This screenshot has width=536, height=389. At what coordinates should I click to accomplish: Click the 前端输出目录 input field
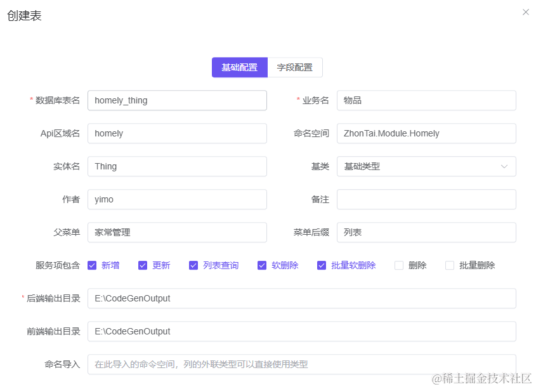coord(302,331)
